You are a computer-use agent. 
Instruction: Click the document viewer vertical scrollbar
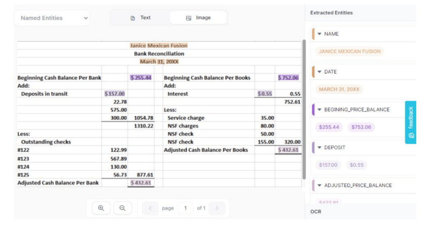point(304,109)
